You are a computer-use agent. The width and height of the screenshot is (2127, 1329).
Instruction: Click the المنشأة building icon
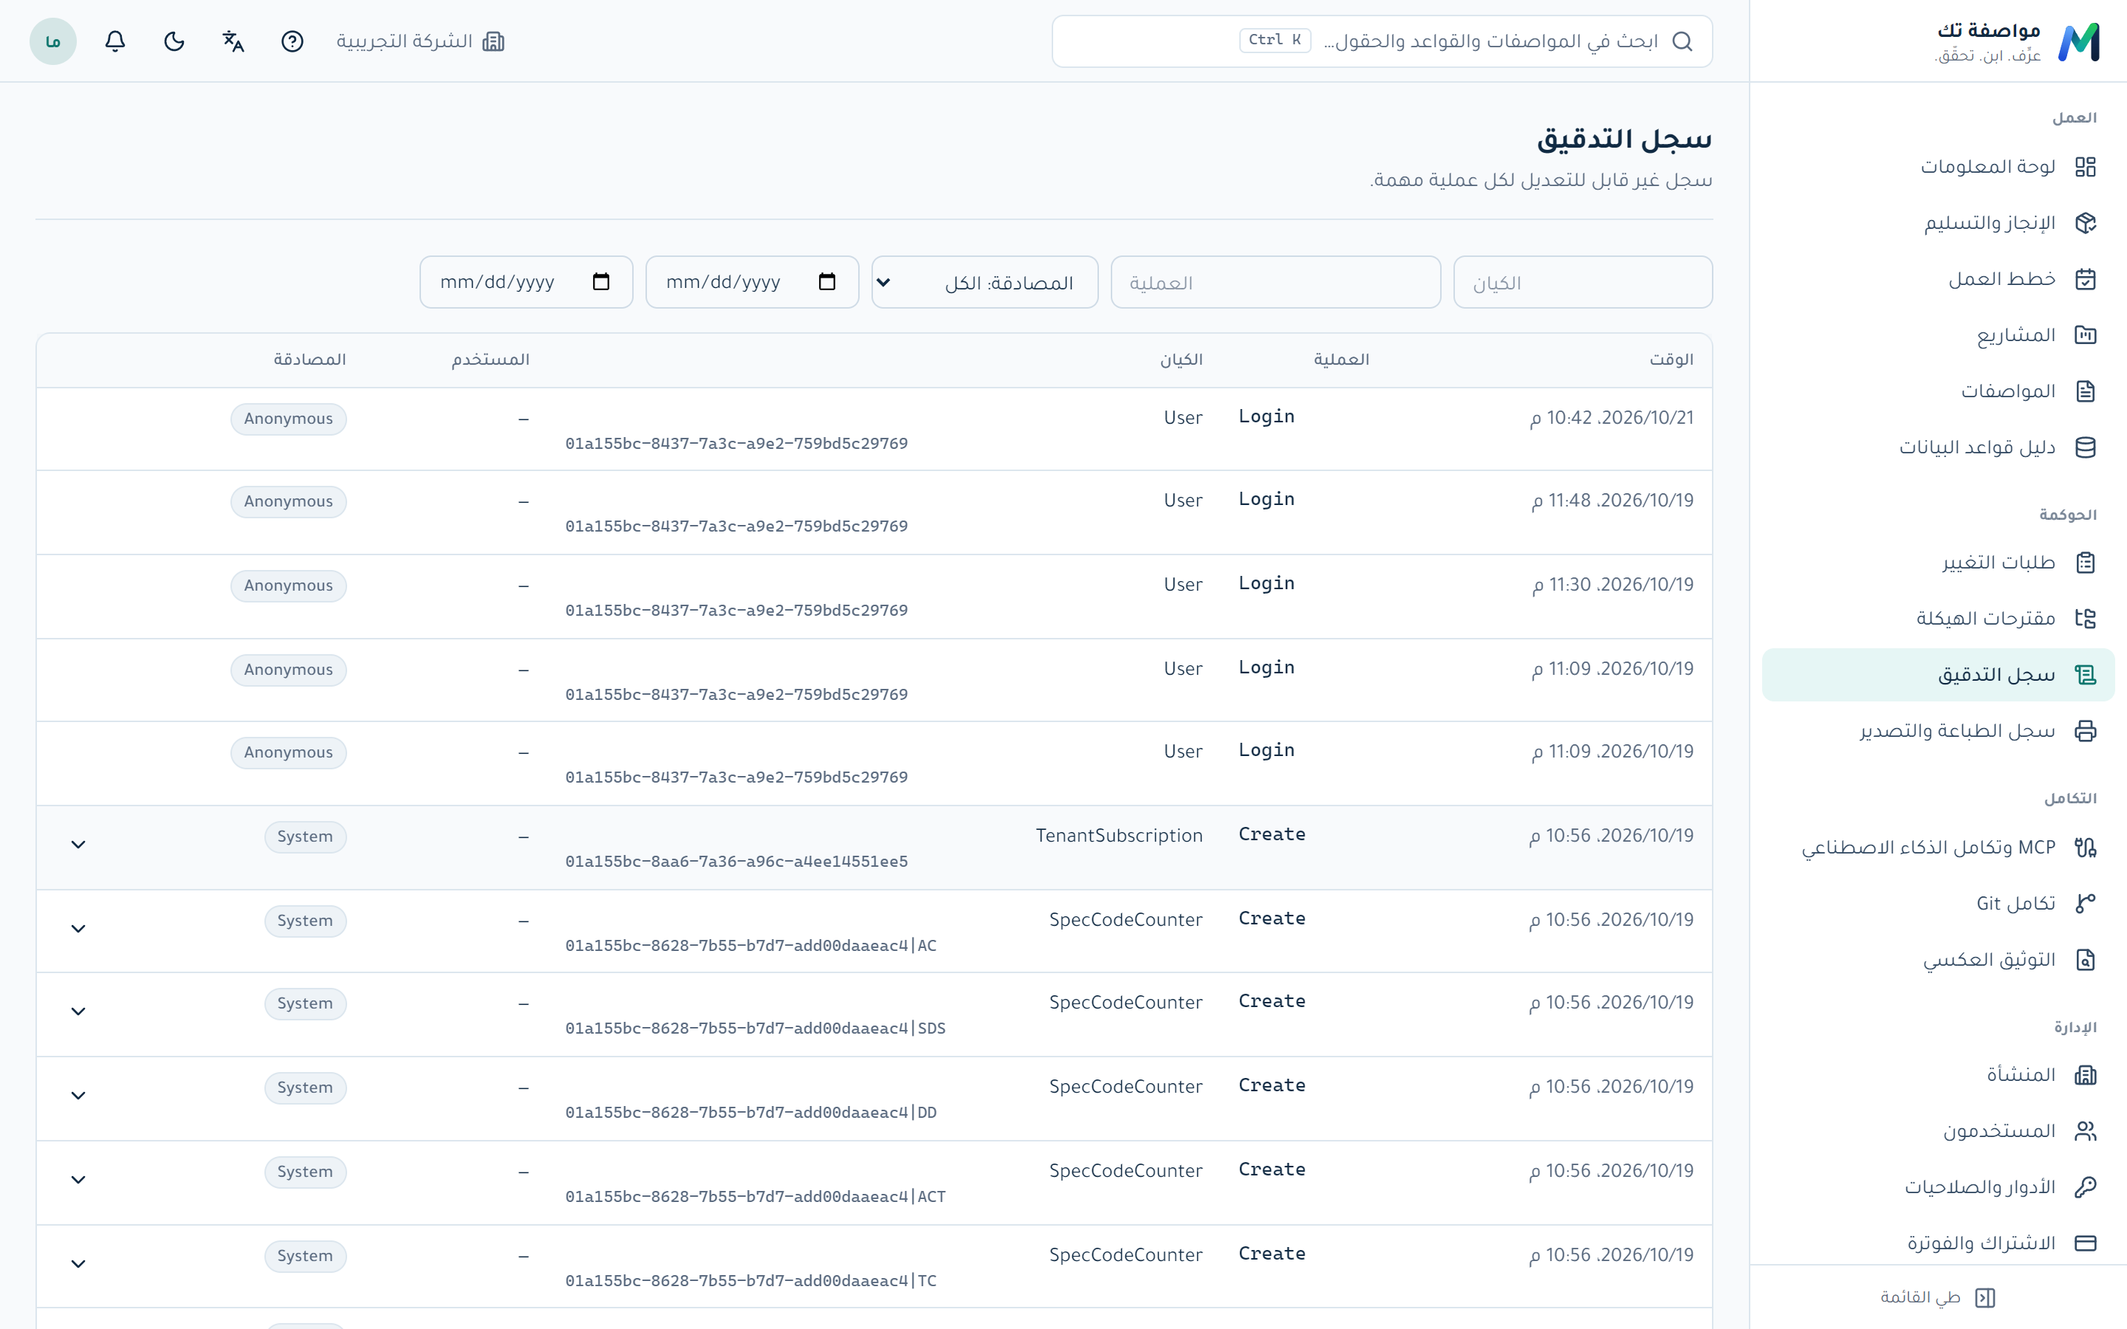click(x=2086, y=1075)
